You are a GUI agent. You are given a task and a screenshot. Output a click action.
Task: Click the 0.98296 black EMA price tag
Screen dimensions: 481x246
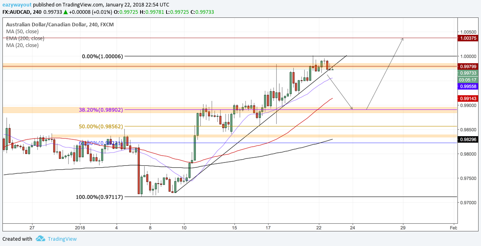(x=469, y=139)
